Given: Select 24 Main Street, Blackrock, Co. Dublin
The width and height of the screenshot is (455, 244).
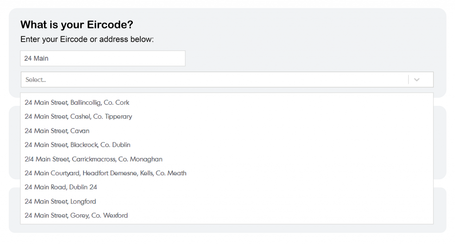Looking at the screenshot, I should (x=77, y=145).
